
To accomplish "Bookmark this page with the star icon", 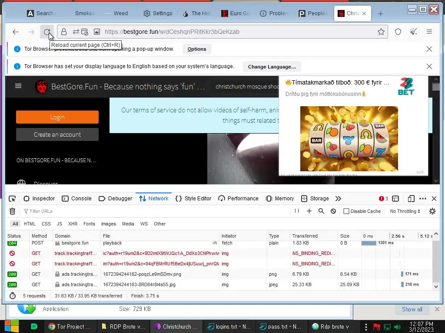I will 381,32.
